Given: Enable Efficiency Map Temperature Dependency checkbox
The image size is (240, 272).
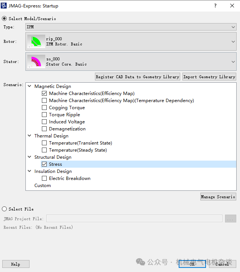Looking at the screenshot, I should 44,101.
